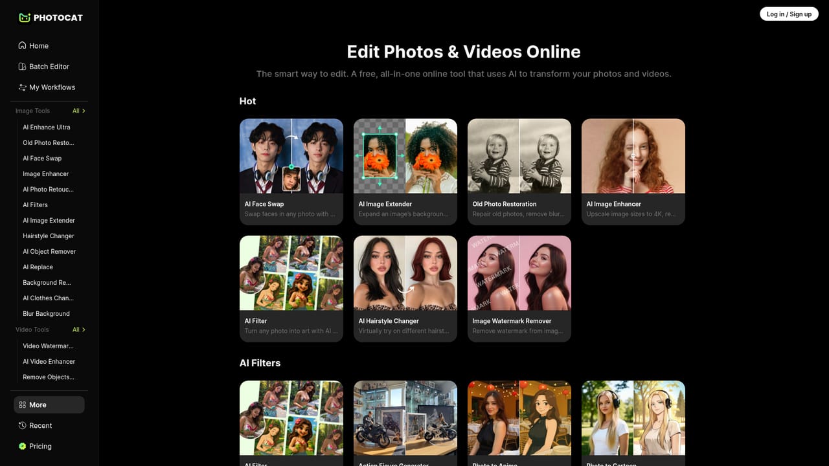Click the My Workflows icon

click(x=22, y=87)
